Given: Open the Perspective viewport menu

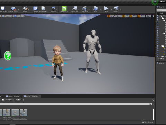Looking at the screenshot, I should tap(7, 16).
